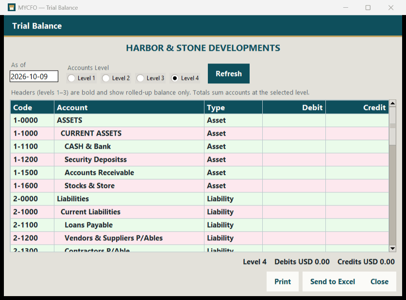
Task: Click code cell 2-1000
Action: [x=33, y=212]
